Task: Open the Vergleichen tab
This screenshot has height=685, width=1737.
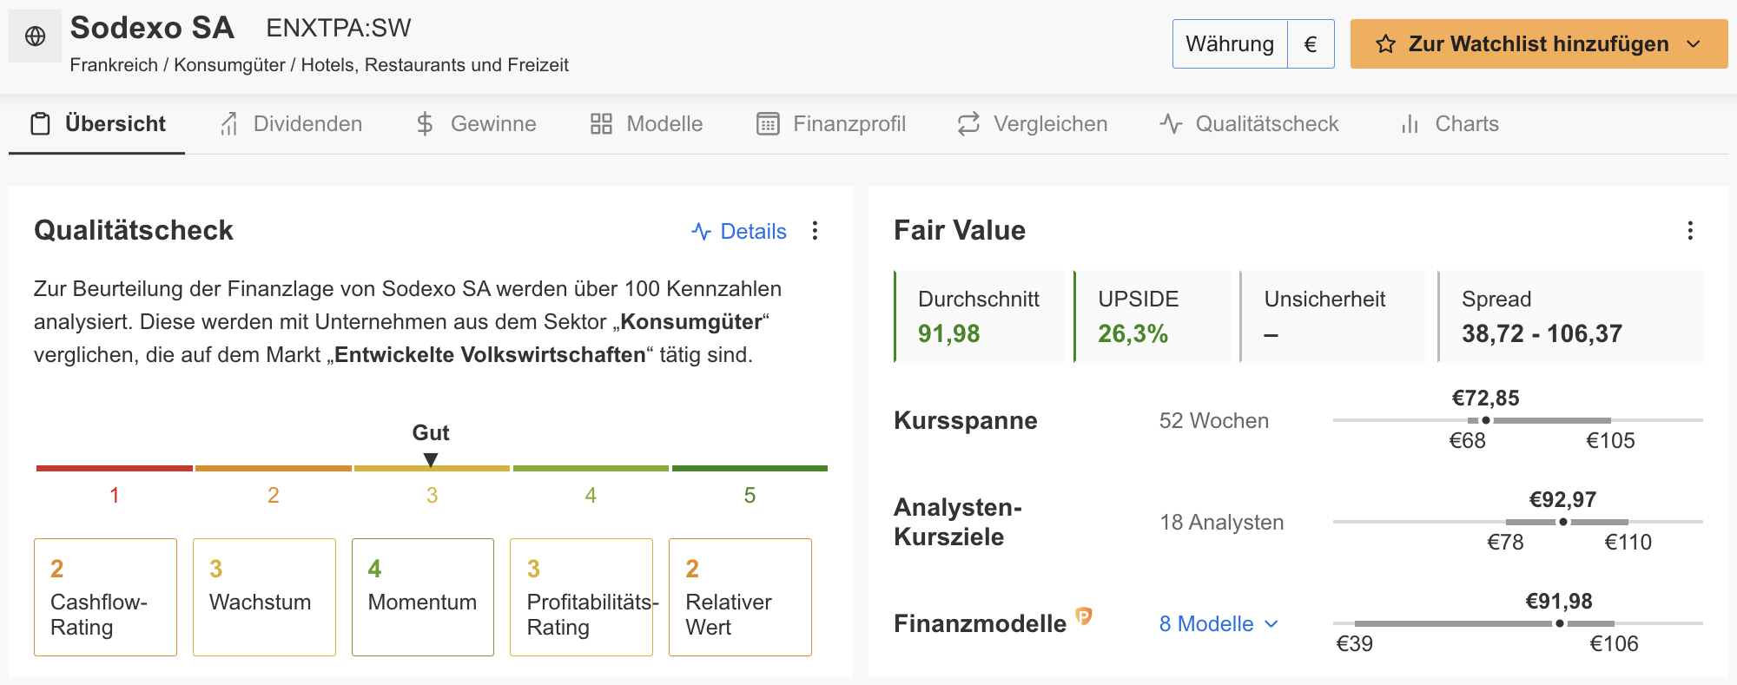Action: click(x=1032, y=124)
